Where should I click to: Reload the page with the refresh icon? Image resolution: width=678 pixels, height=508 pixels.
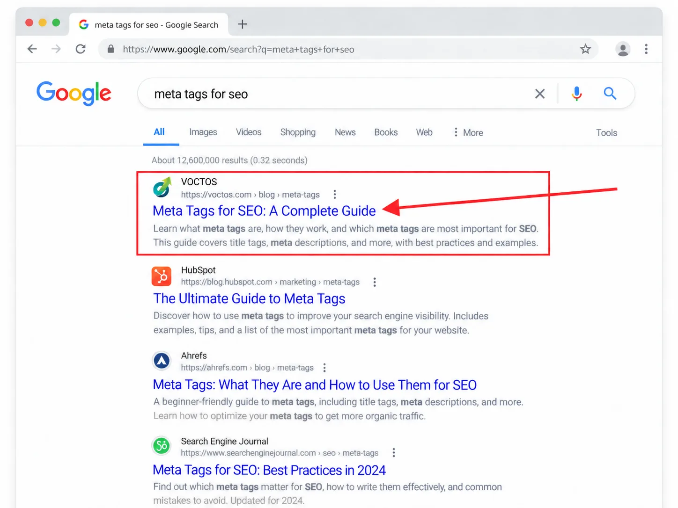(x=81, y=49)
